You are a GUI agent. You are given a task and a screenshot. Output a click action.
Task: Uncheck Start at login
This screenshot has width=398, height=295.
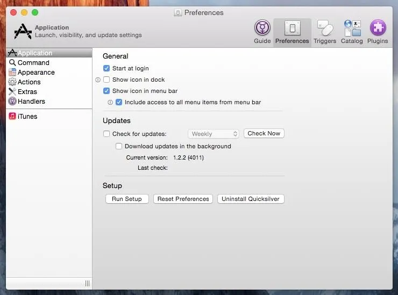[106, 68]
